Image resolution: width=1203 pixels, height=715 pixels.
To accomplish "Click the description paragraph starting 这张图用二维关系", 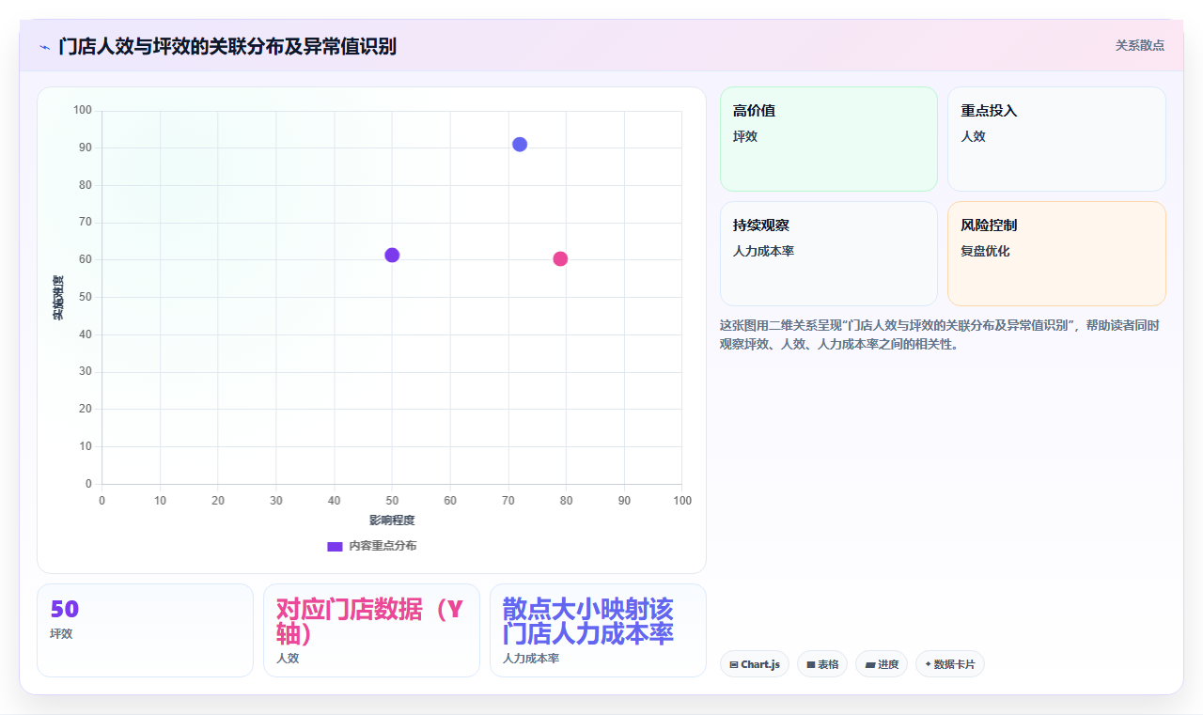I will tap(940, 334).
